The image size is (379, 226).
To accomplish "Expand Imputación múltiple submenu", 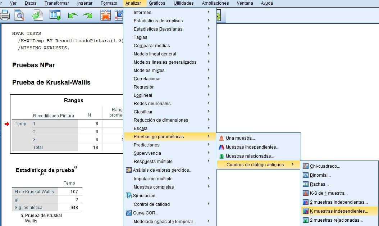I will [170, 178].
